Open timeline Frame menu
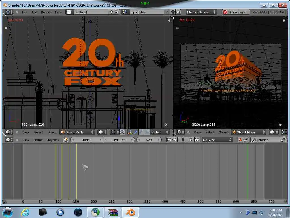 pyautogui.click(x=38, y=140)
